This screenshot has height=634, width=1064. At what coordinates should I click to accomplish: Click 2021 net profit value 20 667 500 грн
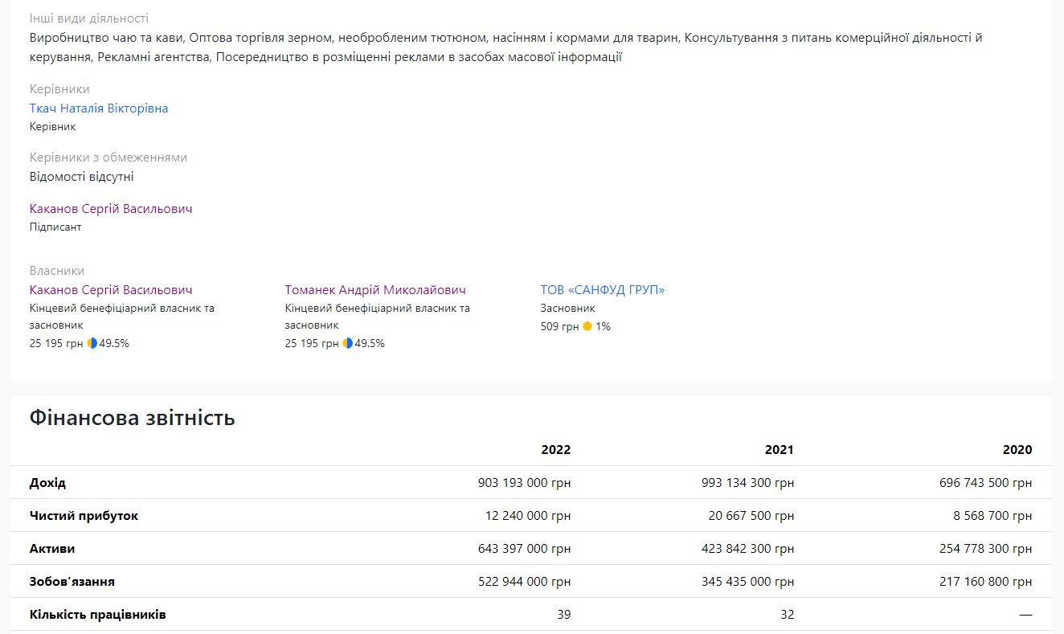(x=751, y=516)
